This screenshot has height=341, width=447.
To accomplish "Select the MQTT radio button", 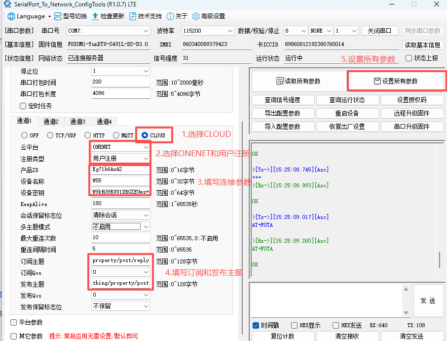I will pyautogui.click(x=116, y=135).
